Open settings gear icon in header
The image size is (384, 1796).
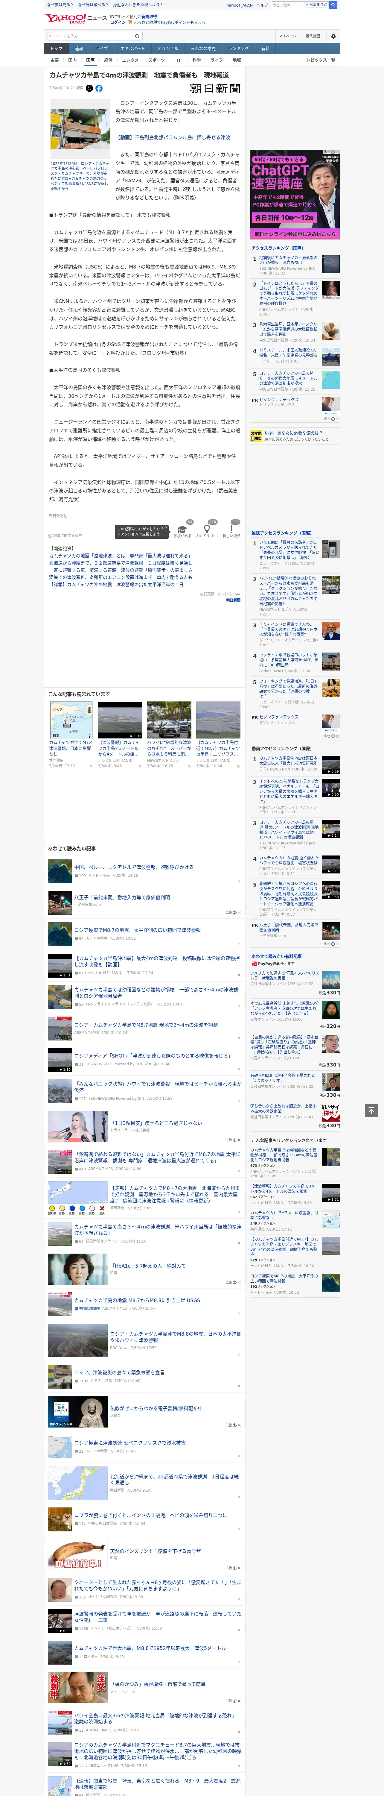tap(333, 36)
